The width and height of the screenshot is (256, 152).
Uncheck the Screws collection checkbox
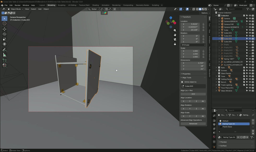click(x=244, y=71)
